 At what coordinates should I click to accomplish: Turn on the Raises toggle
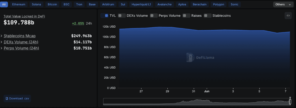pos(186,16)
